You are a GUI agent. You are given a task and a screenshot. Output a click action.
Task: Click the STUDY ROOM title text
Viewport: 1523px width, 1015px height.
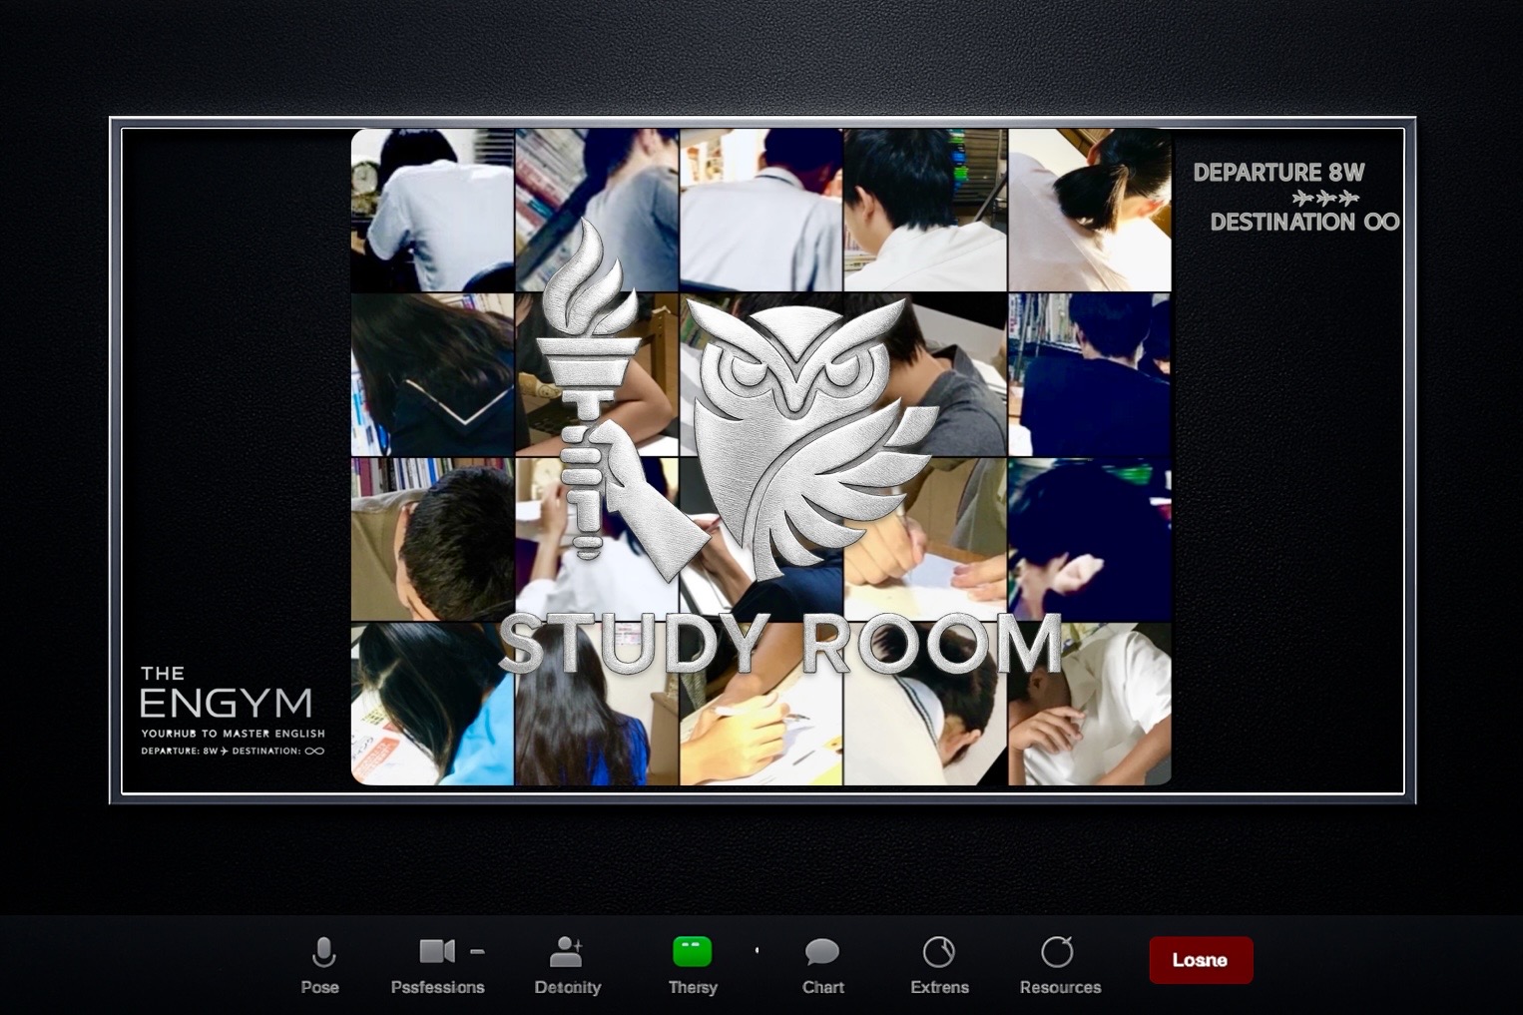[778, 645]
